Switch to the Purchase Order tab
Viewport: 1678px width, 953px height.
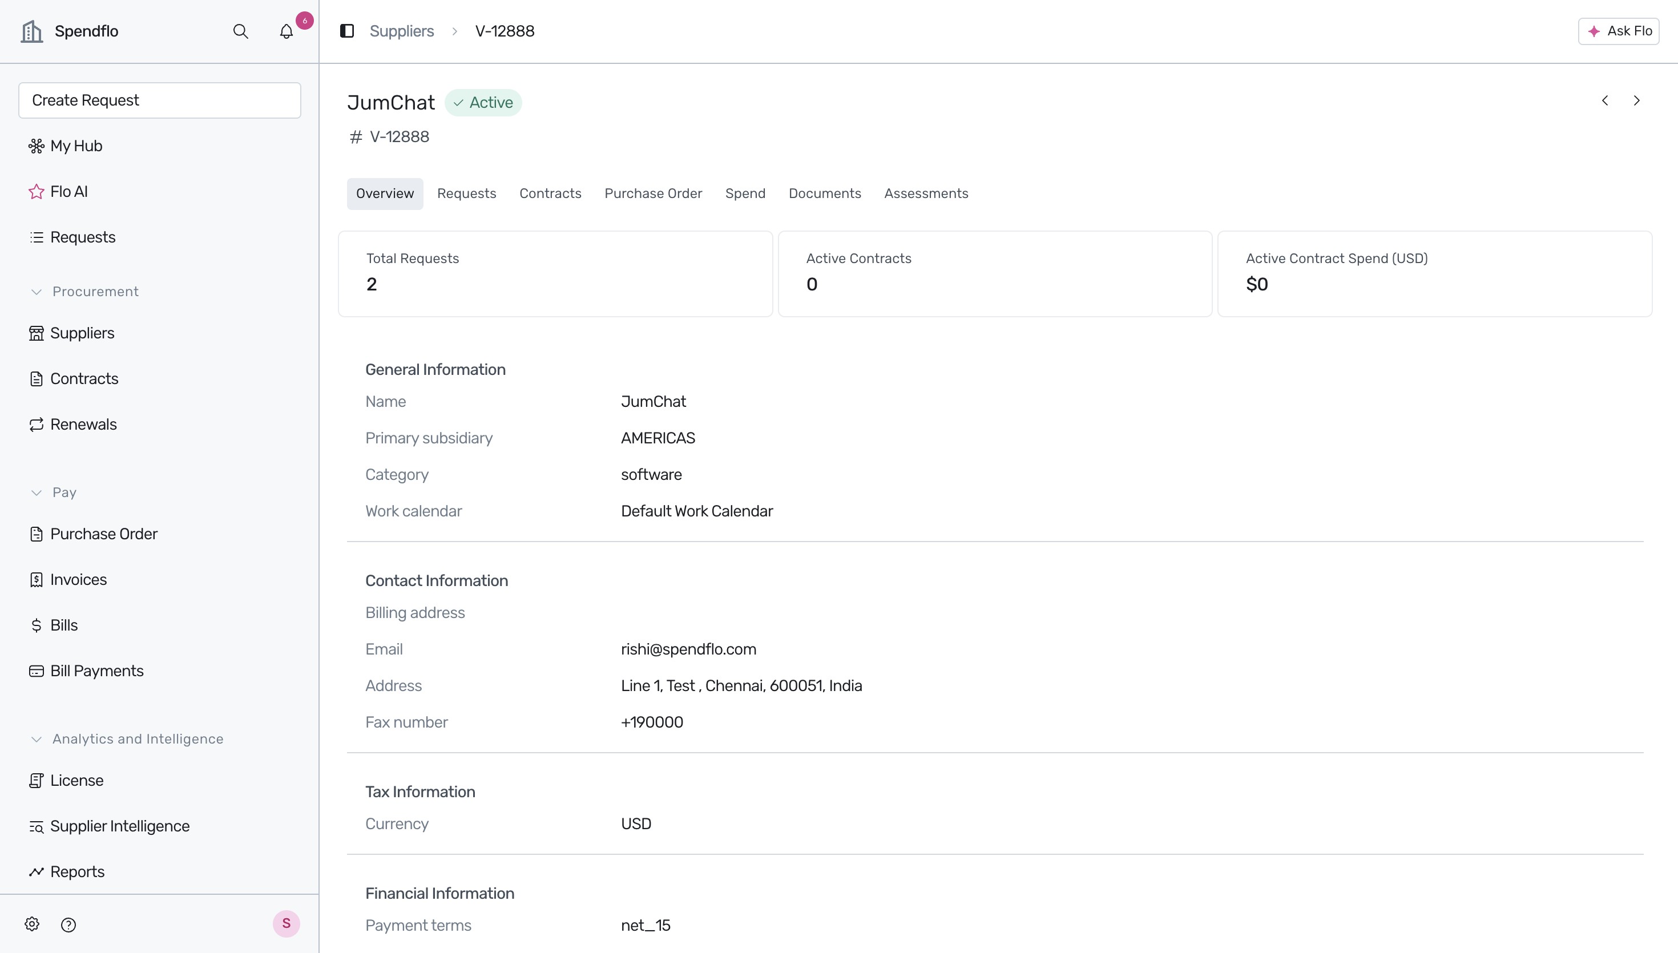(x=653, y=194)
